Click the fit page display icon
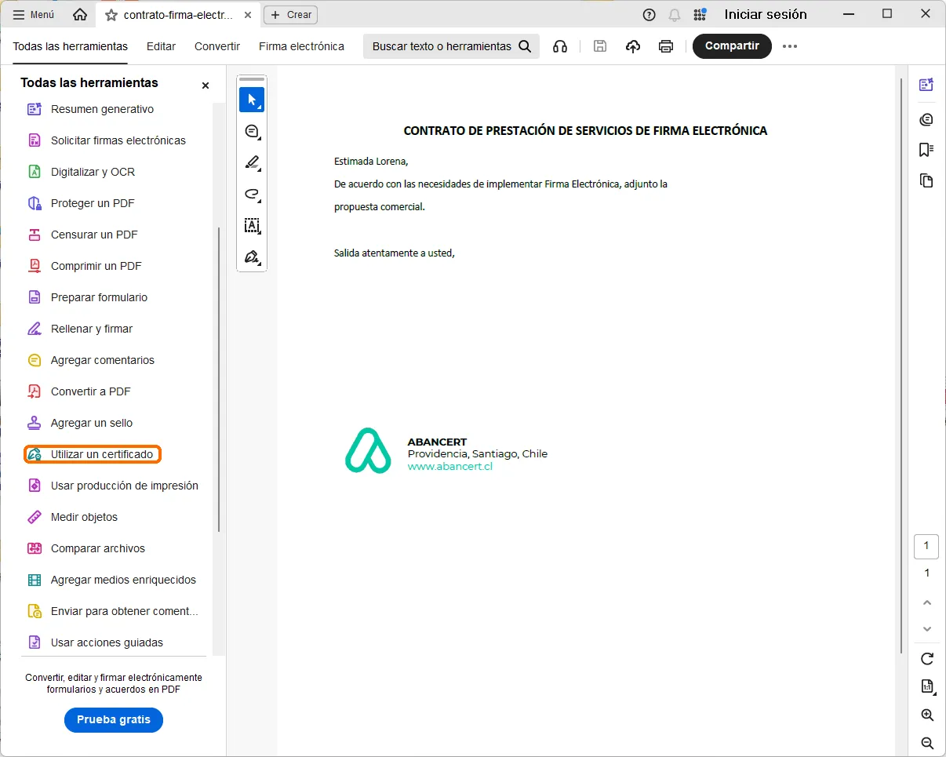Viewport: 946px width, 757px height. pos(927,686)
